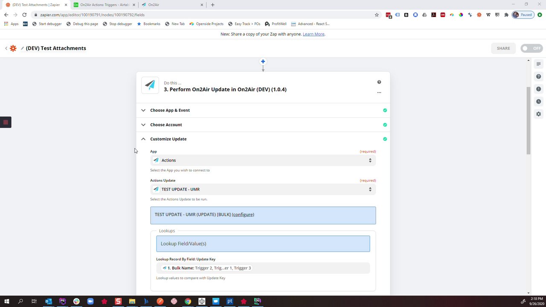Image resolution: width=546 pixels, height=307 pixels.
Task: Click the (configure) link
Action: point(243,214)
